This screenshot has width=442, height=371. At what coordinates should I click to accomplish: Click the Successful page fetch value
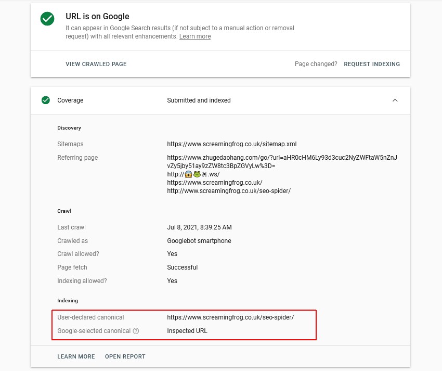coord(182,267)
